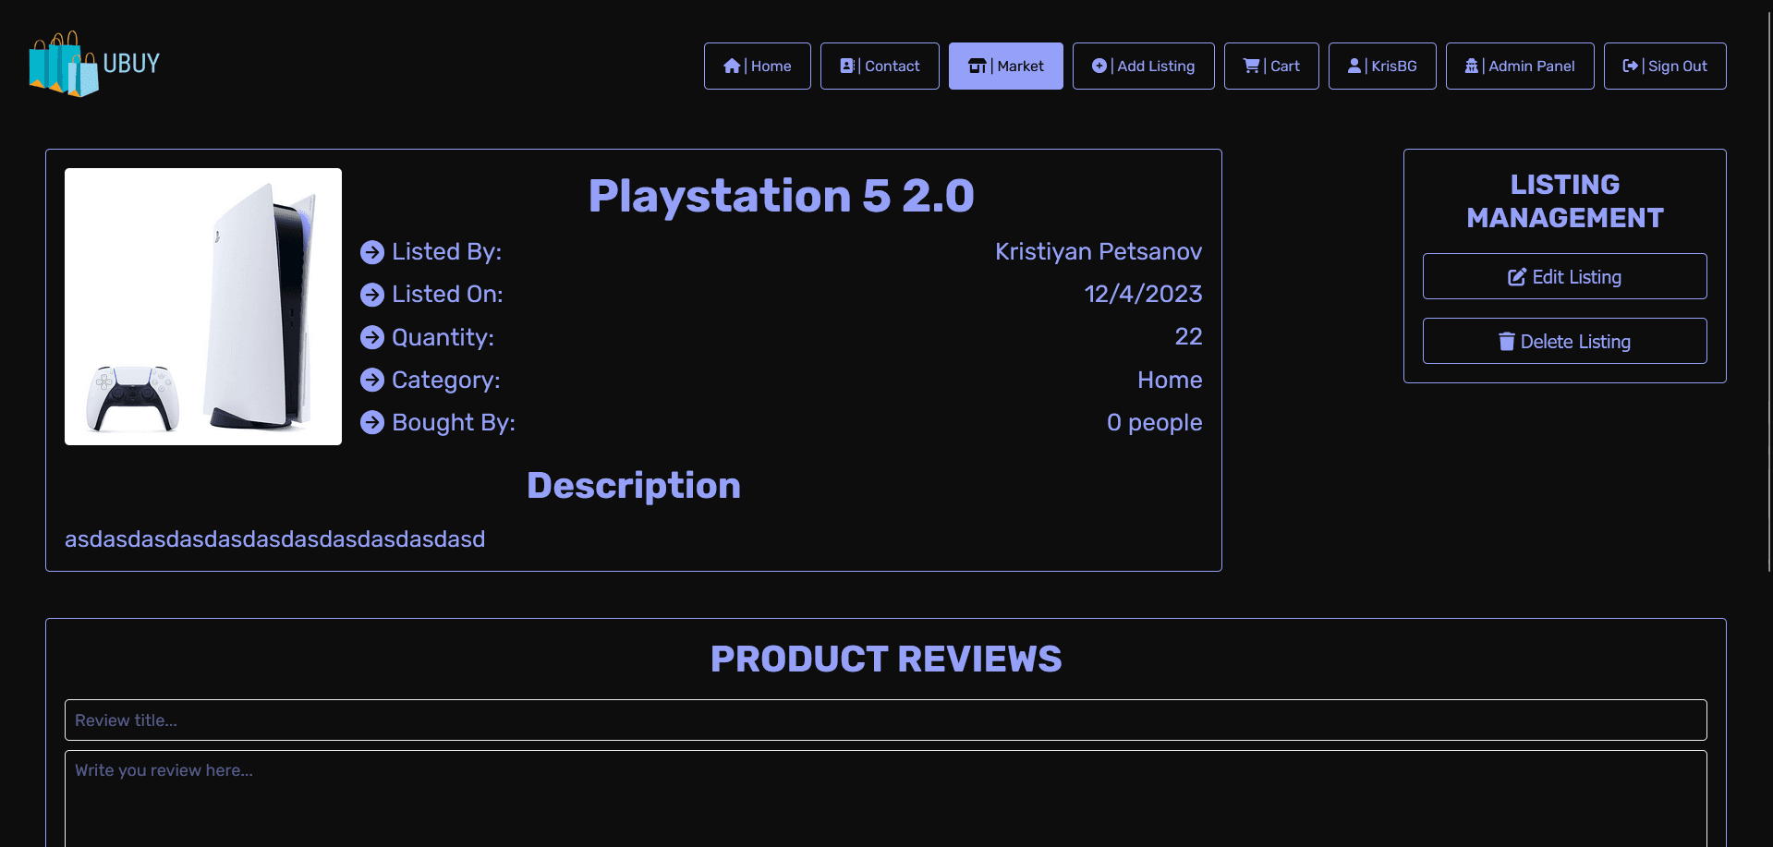Viewport: 1773px width, 847px height.
Task: Click the arrow bullet next to Listed By
Action: coord(372,252)
